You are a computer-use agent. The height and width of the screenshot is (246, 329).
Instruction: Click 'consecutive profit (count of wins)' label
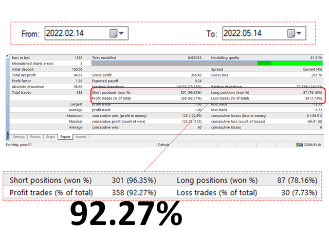click(x=119, y=121)
